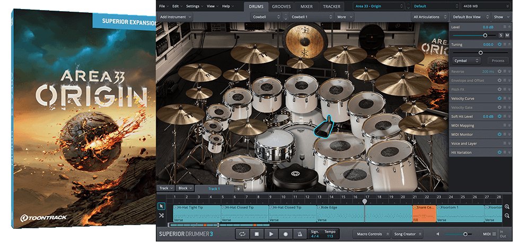Screen dimensions: 519x242
Task: Open the Cowbell 1 instrument dropdown
Action: click(x=312, y=17)
